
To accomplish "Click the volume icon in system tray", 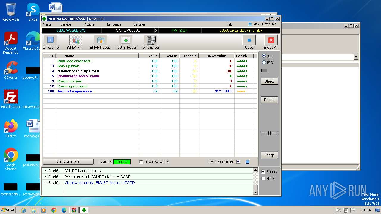I will point(338,210).
